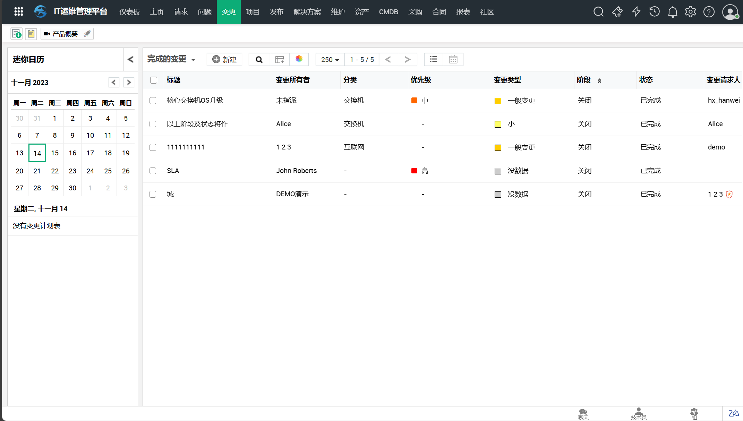Click the 新建 button

(224, 60)
